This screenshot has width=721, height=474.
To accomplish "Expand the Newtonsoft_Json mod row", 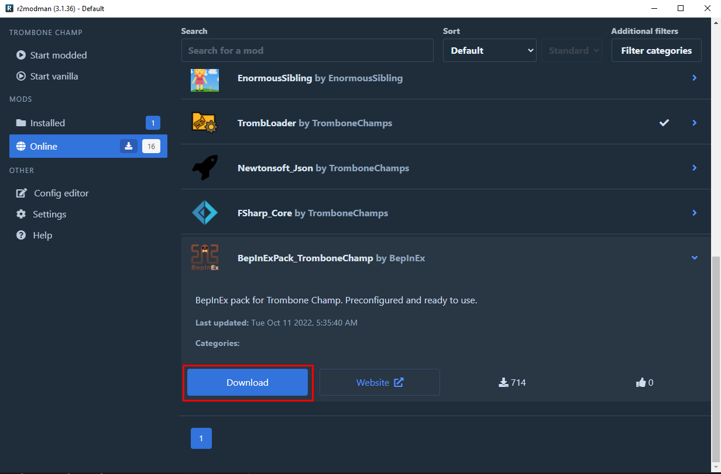I will coord(695,168).
